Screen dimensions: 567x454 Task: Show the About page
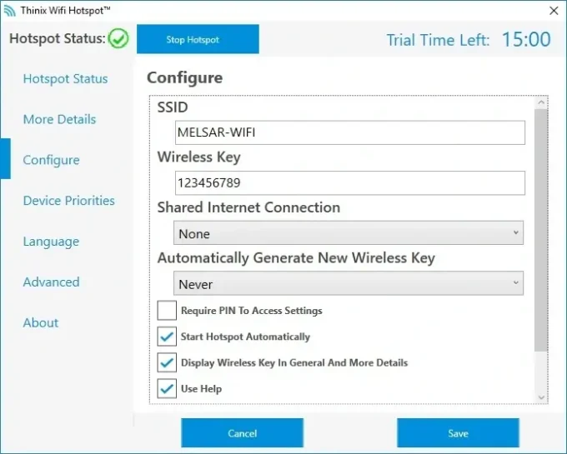41,323
